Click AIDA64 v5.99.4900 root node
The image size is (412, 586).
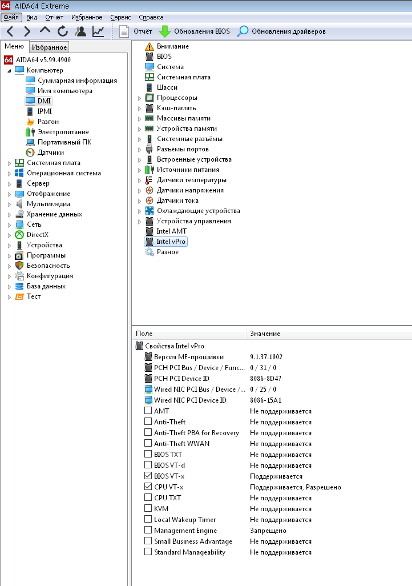point(37,60)
